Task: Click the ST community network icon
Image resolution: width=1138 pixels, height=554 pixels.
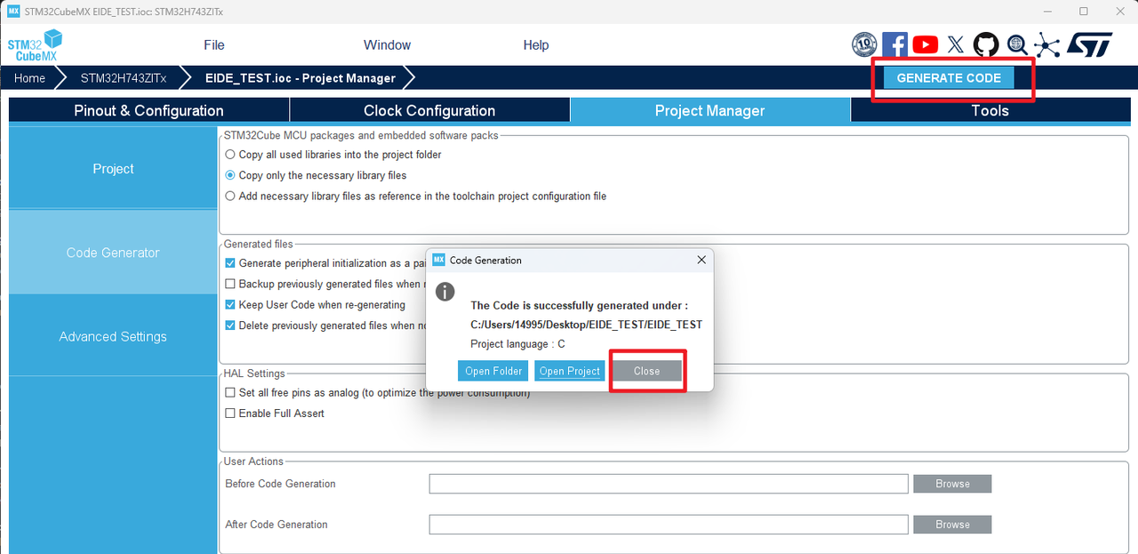Action: (1046, 44)
